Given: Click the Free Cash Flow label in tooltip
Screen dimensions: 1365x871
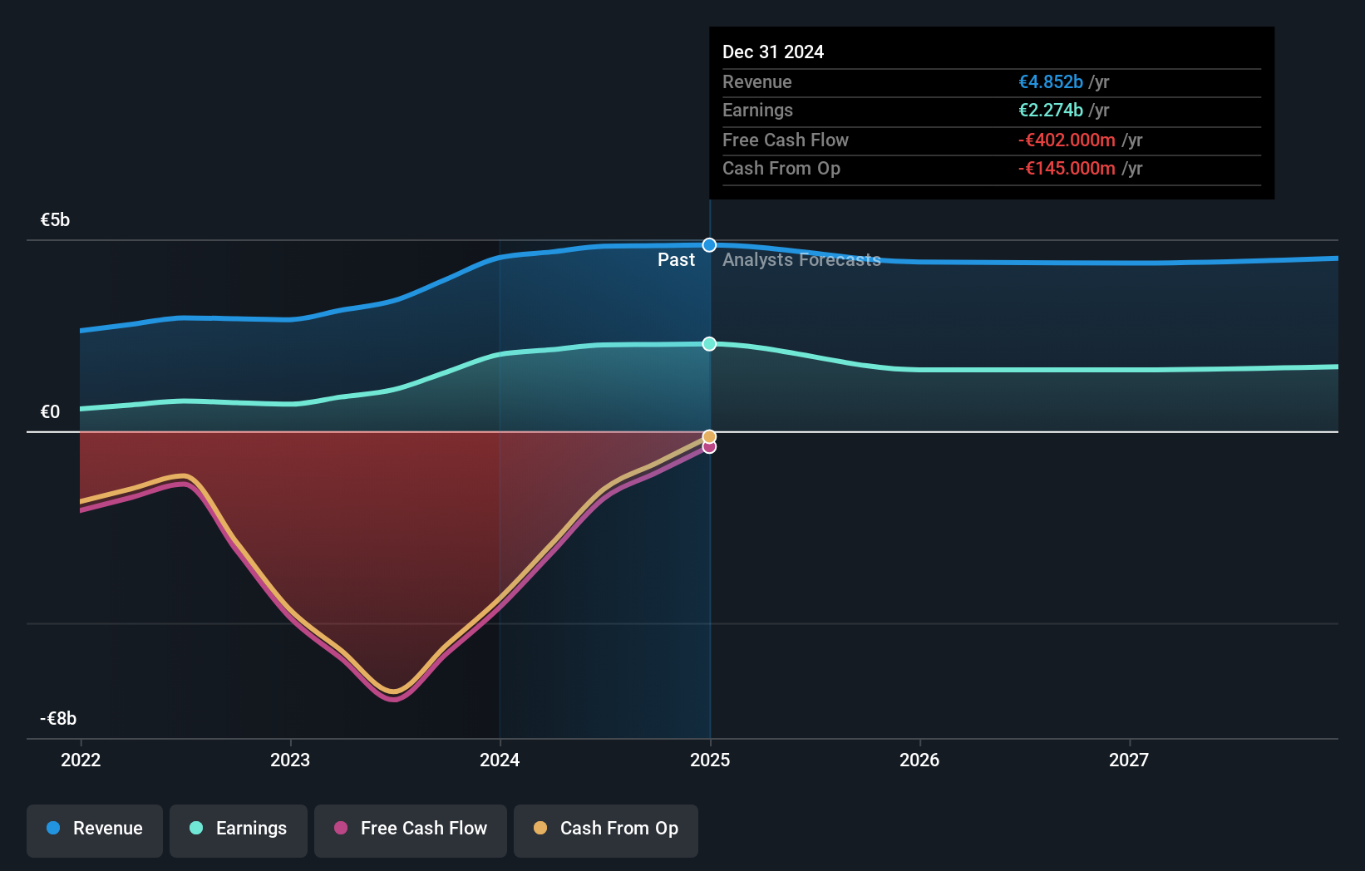Looking at the screenshot, I should (786, 140).
